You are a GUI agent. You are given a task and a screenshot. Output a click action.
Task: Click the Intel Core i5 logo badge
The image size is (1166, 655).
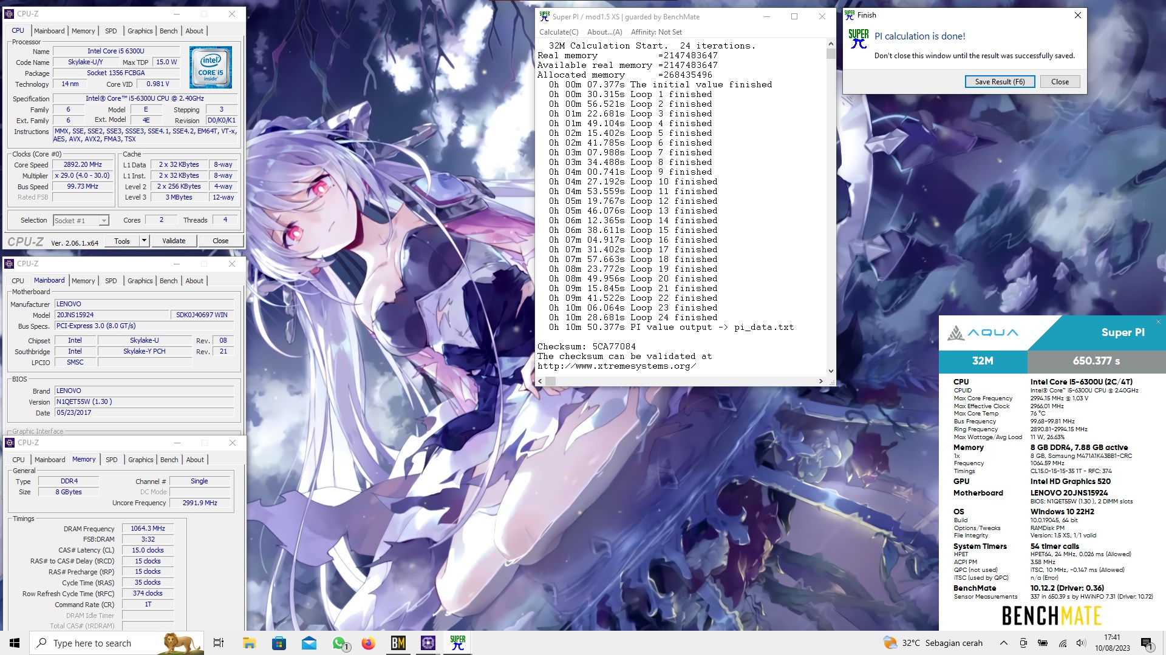[x=211, y=67]
